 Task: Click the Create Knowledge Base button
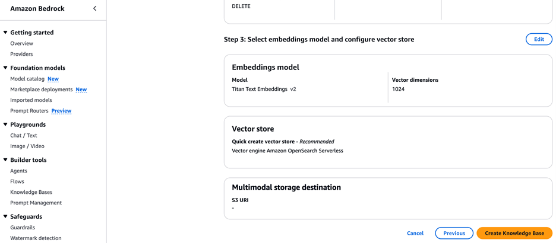tap(514, 234)
